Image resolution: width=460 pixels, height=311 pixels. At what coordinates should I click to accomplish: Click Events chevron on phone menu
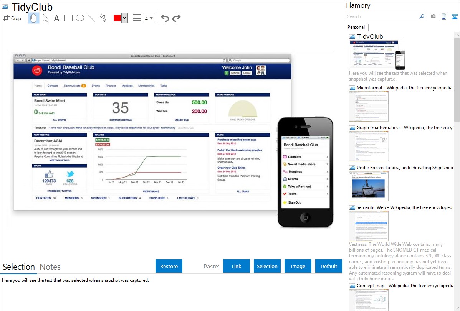point(327,179)
